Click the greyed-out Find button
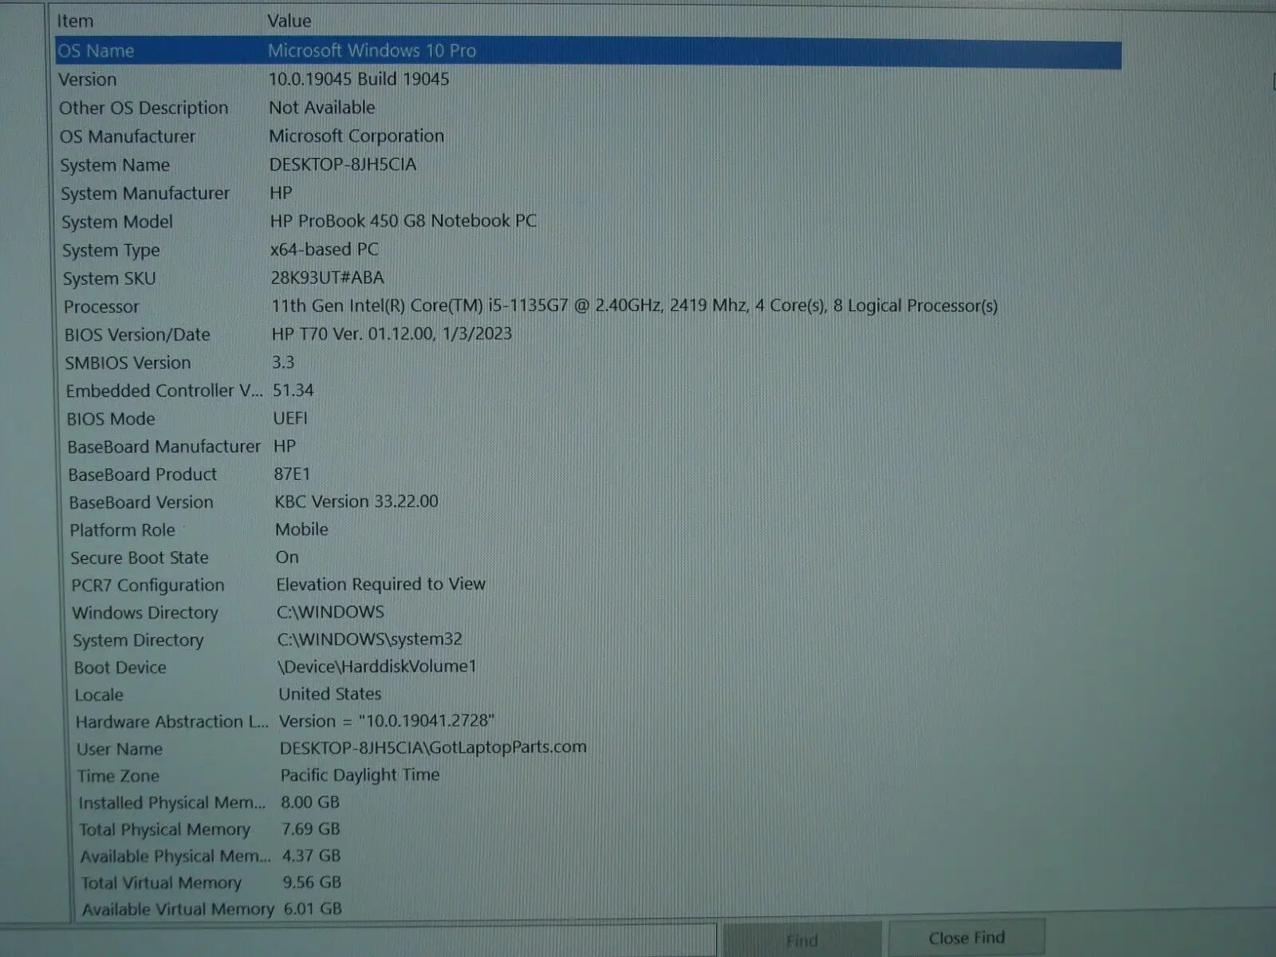 [801, 939]
